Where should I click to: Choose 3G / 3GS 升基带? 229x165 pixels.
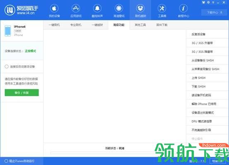click(x=207, y=43)
